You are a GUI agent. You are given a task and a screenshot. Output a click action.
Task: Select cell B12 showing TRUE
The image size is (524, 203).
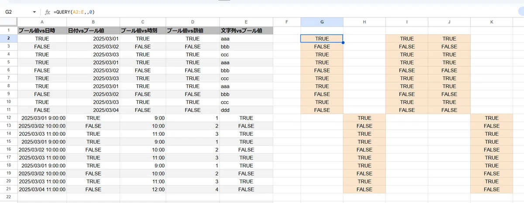[x=93, y=118]
